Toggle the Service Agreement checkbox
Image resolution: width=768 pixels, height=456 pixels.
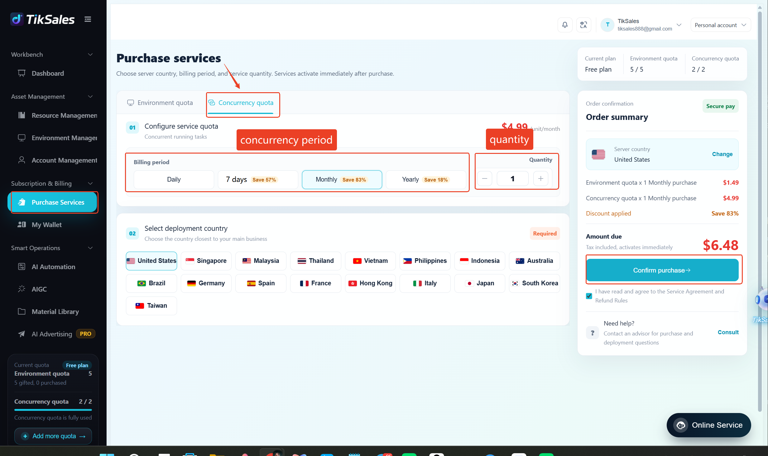pyautogui.click(x=589, y=296)
